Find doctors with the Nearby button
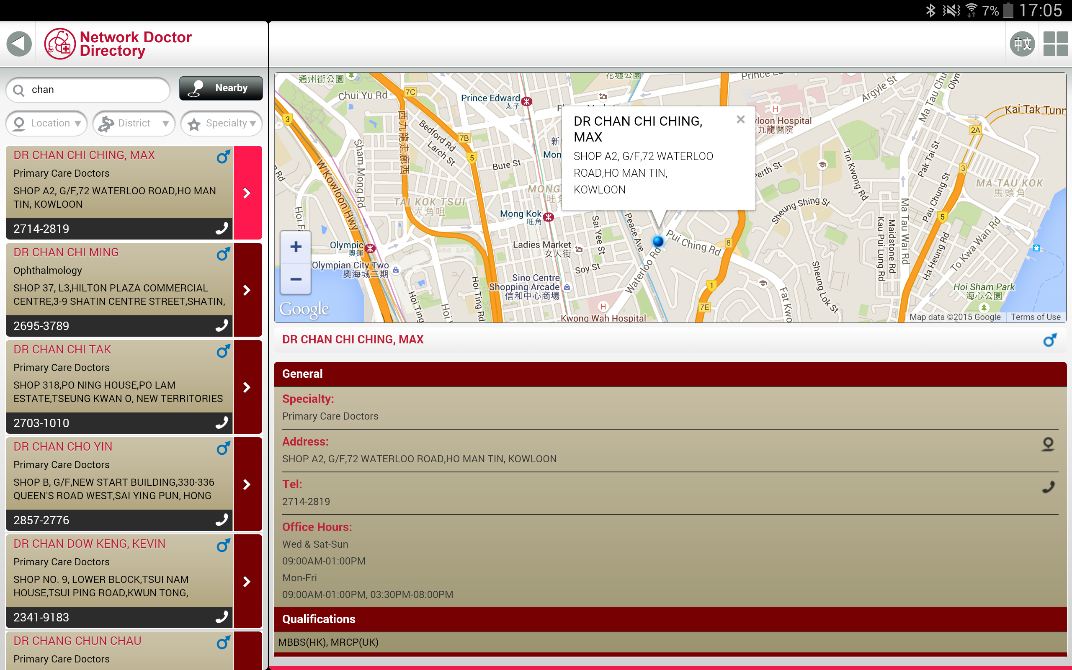The image size is (1072, 670). [x=221, y=88]
